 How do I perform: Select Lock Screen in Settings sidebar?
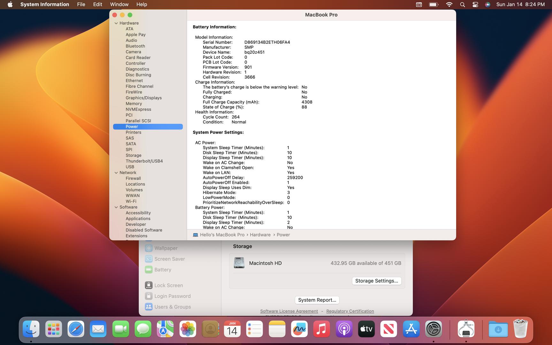coord(164,285)
